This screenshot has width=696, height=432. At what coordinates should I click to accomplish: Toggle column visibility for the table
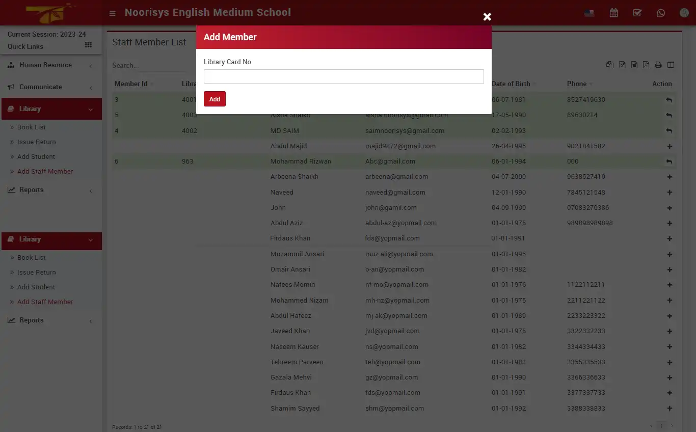(671, 65)
